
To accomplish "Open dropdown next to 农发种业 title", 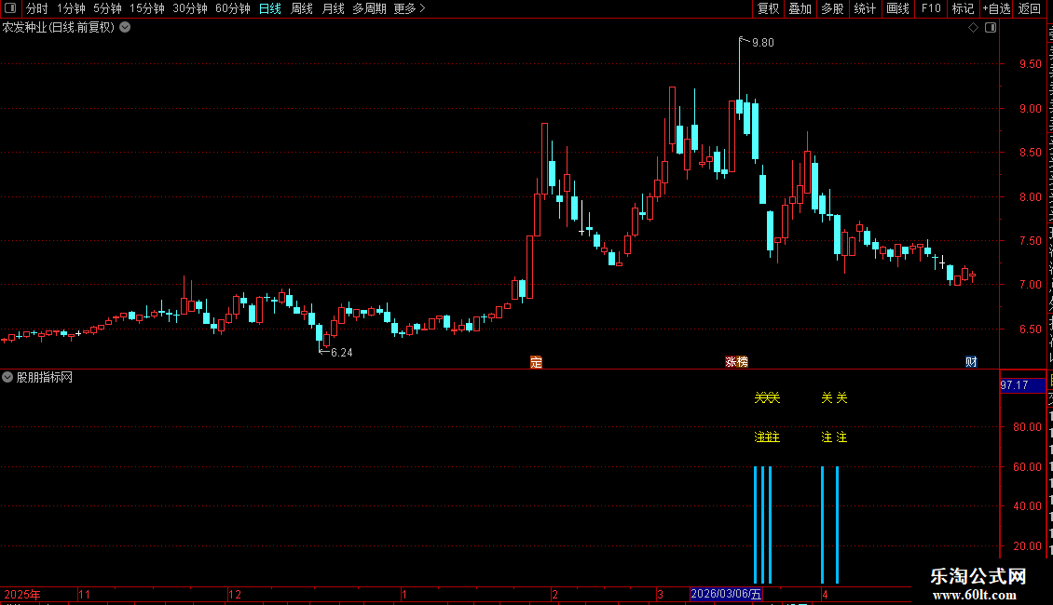I will (x=125, y=28).
